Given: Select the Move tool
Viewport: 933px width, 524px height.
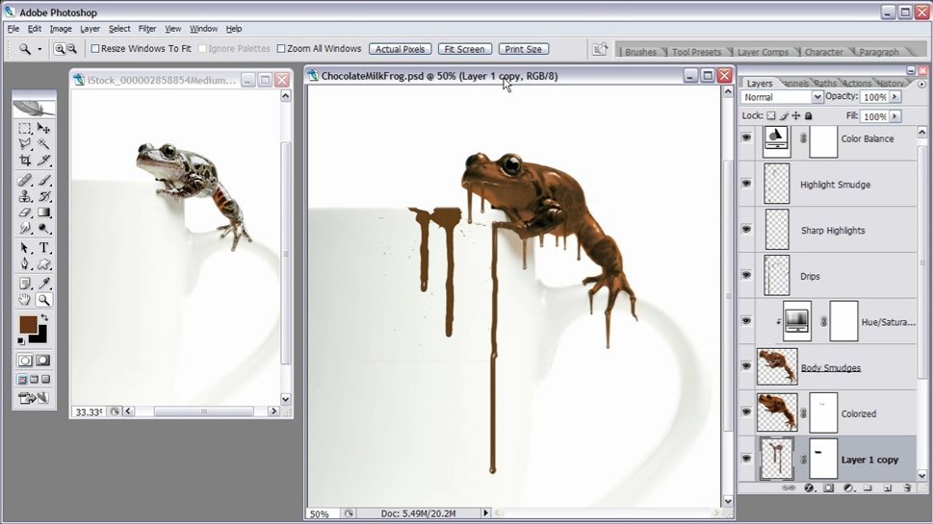Looking at the screenshot, I should [43, 128].
